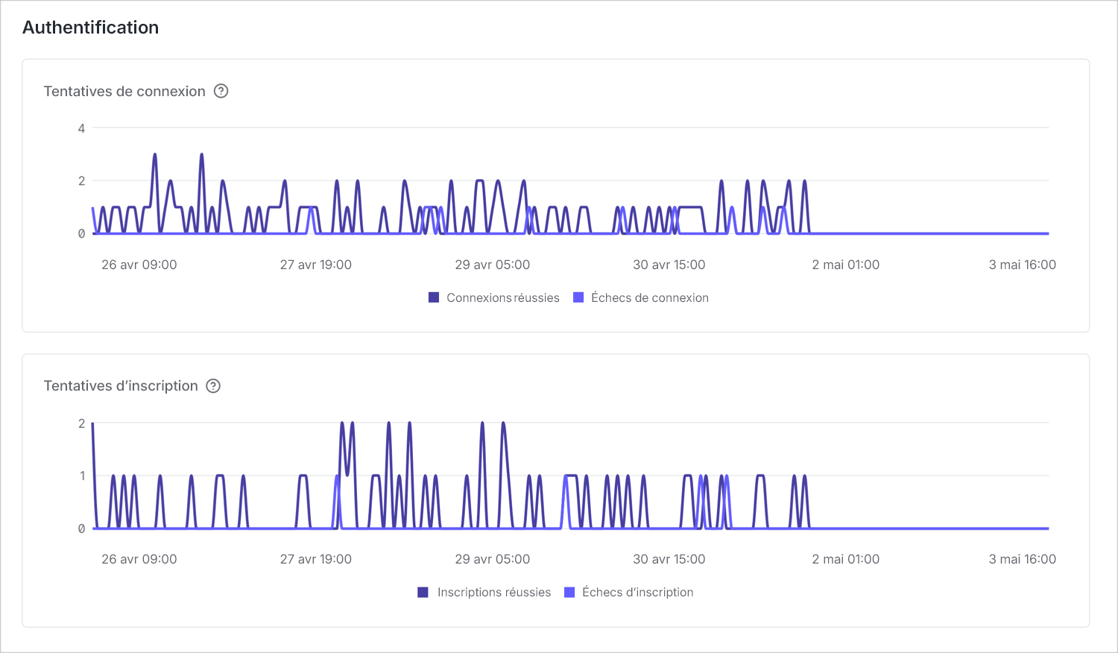Toggle Inscriptions réussies legend swatch
This screenshot has width=1118, height=653.
click(423, 592)
